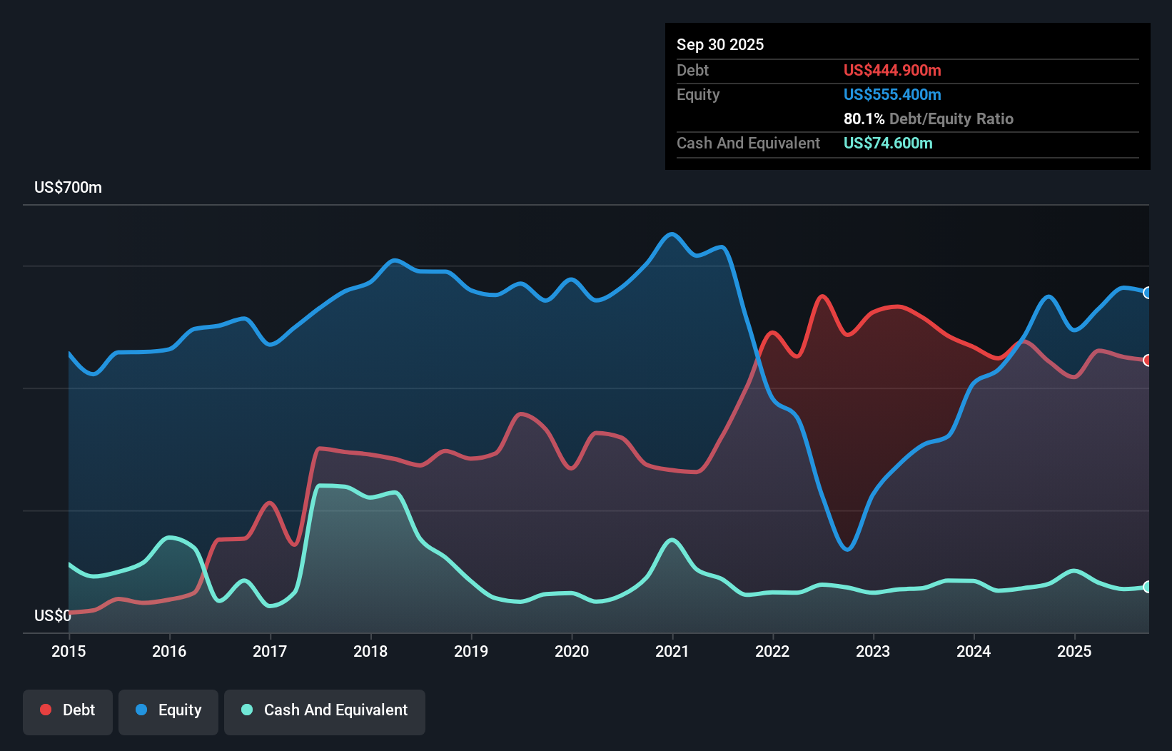Select the red debt endpoint marker on the chart
1172x751 pixels.
point(1148,361)
